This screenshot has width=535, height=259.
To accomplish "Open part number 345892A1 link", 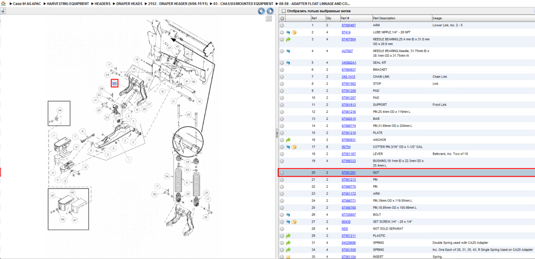I will (x=349, y=63).
